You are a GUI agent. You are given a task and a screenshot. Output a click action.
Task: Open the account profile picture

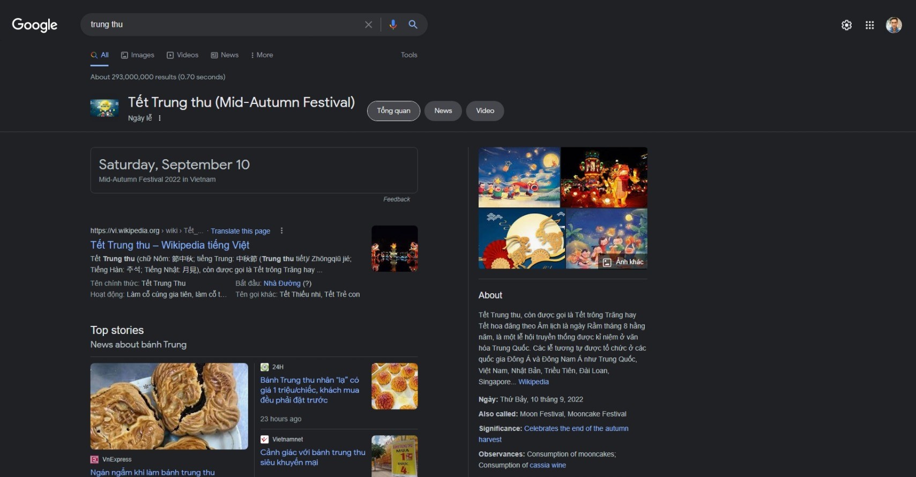point(893,25)
